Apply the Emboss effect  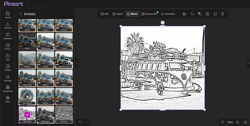pyautogui.click(x=64, y=115)
